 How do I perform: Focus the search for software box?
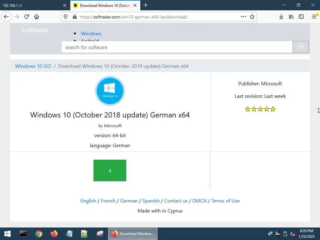[177, 47]
